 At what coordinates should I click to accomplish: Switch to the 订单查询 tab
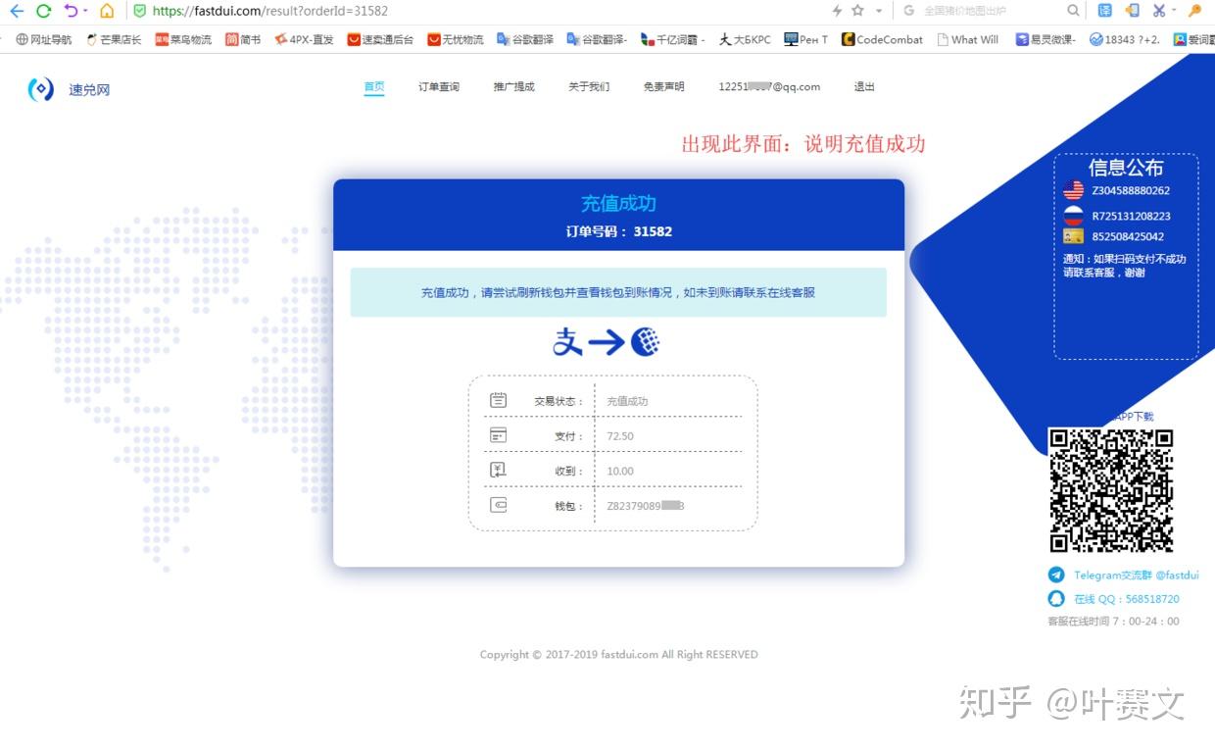[x=438, y=86]
